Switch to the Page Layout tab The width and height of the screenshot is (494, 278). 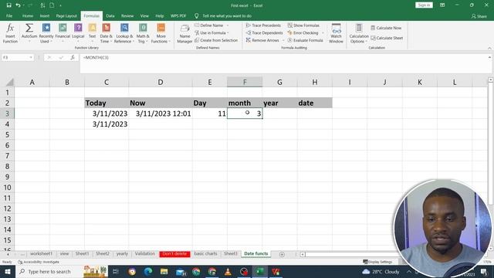[66, 15]
